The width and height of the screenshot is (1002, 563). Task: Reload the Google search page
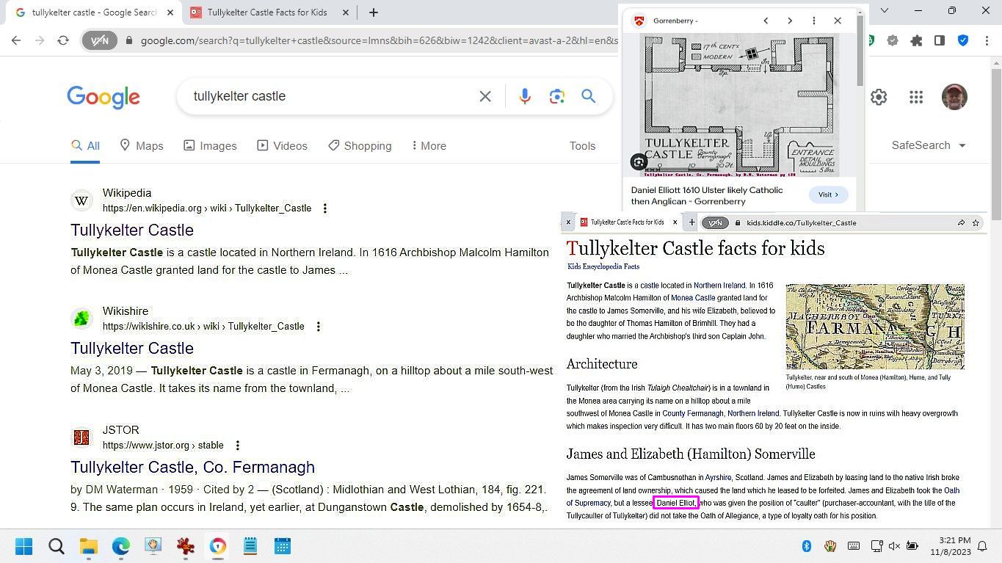(63, 40)
